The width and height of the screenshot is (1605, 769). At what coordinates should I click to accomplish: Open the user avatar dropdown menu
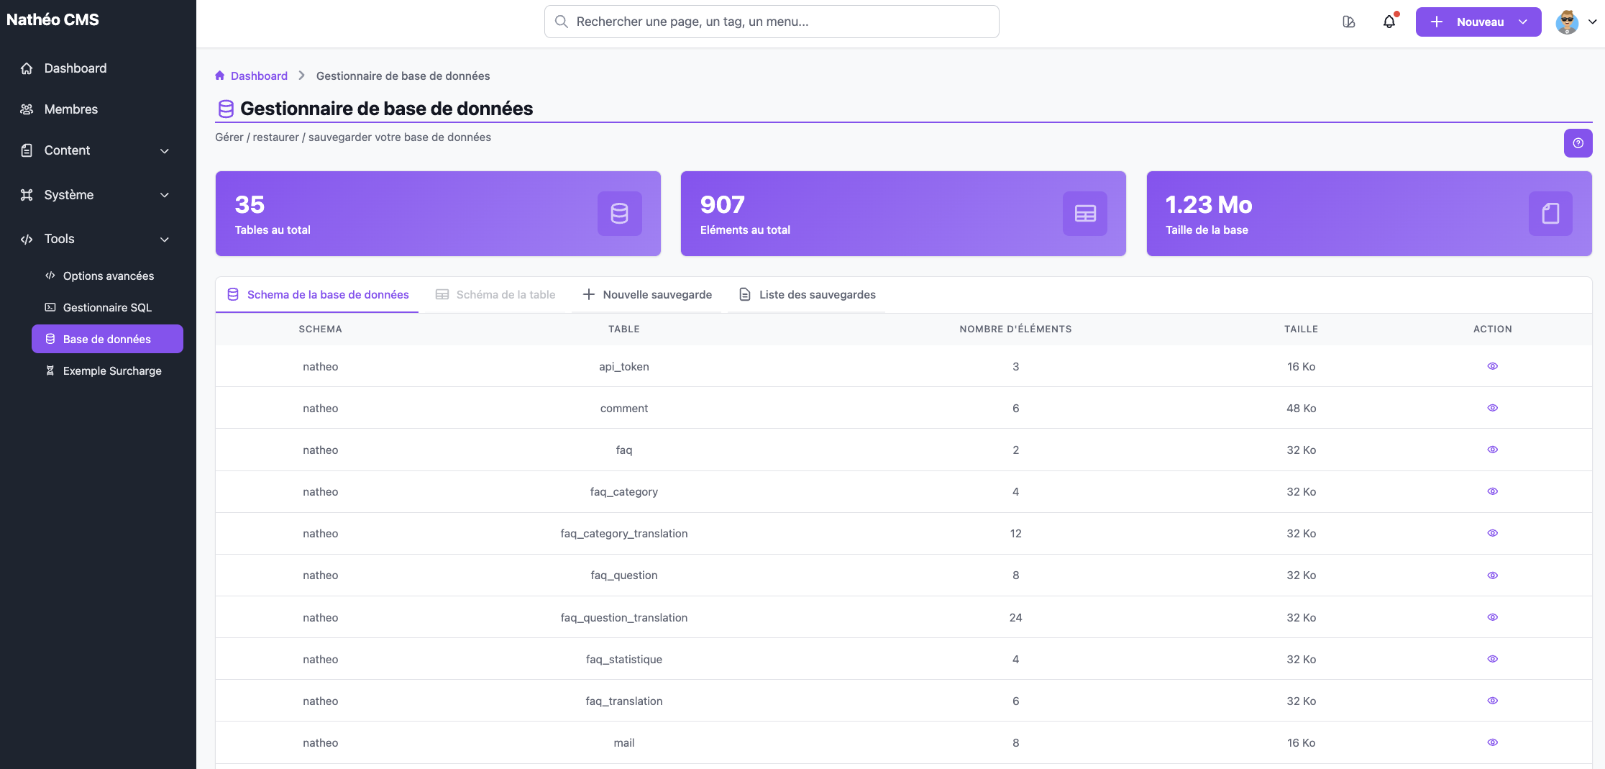1568,22
